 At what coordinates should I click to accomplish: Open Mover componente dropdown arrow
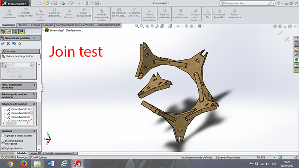point(84,20)
